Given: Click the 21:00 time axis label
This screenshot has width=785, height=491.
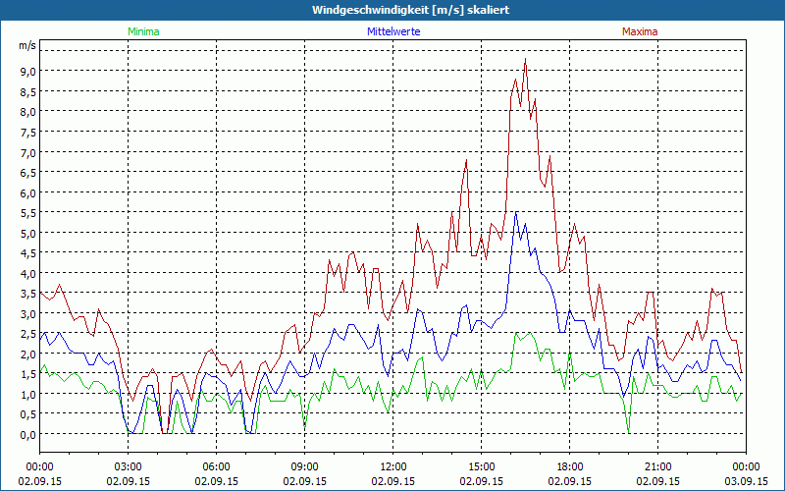Looking at the screenshot, I should [657, 467].
